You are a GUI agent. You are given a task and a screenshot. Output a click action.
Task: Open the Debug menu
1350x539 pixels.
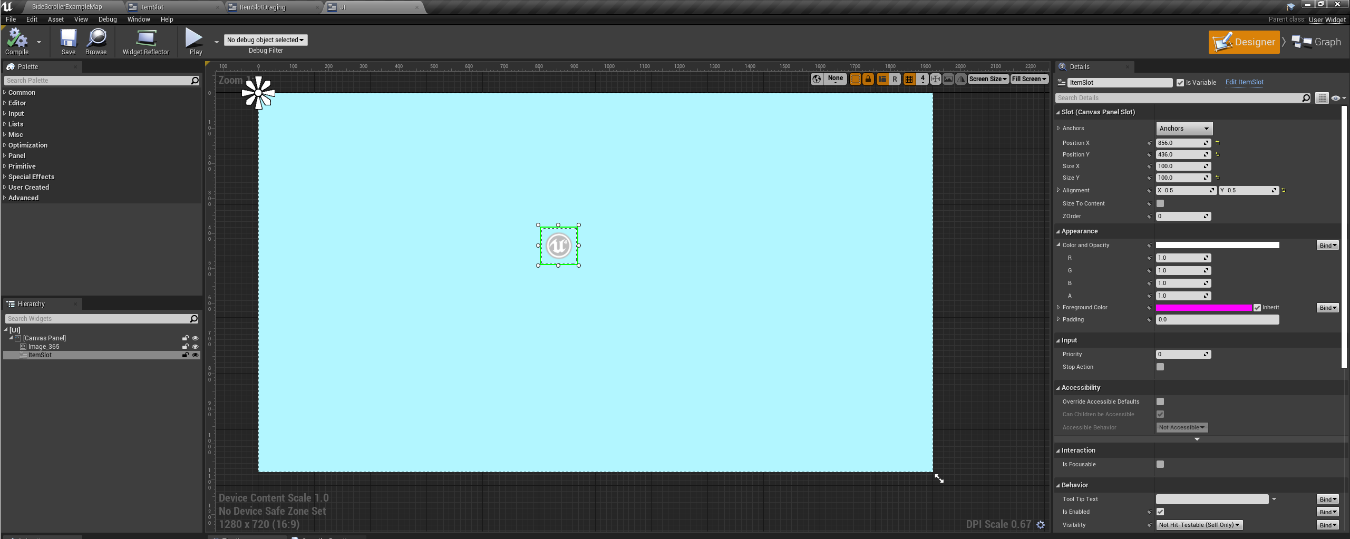pos(108,19)
